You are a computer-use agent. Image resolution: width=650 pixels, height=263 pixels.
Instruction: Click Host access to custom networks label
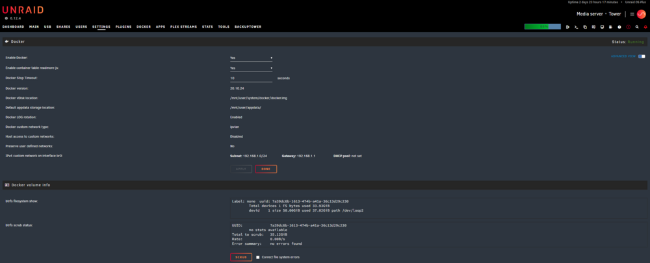(x=30, y=136)
